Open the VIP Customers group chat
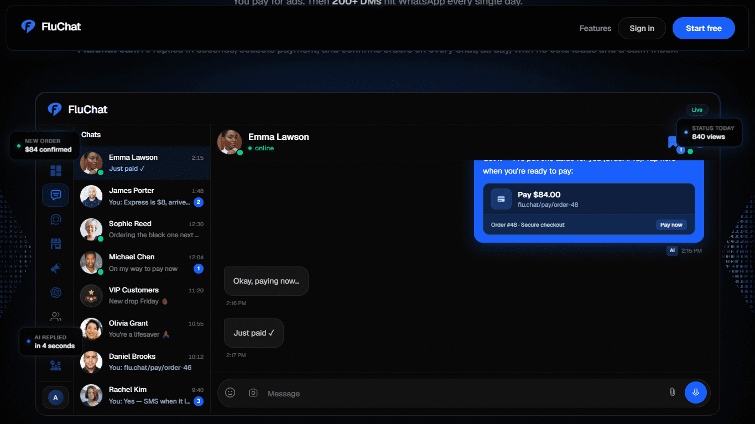The image size is (755, 424). click(x=142, y=296)
